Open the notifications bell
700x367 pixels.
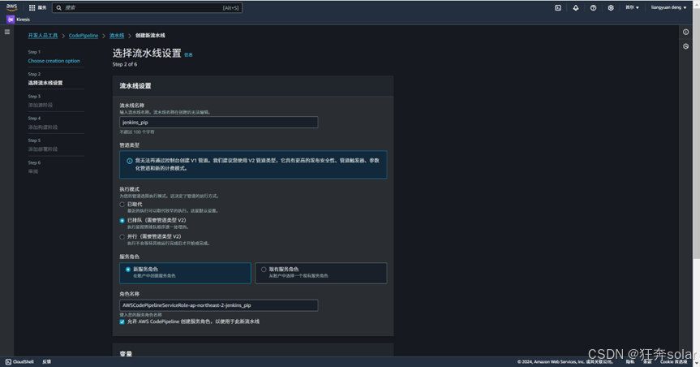click(575, 7)
